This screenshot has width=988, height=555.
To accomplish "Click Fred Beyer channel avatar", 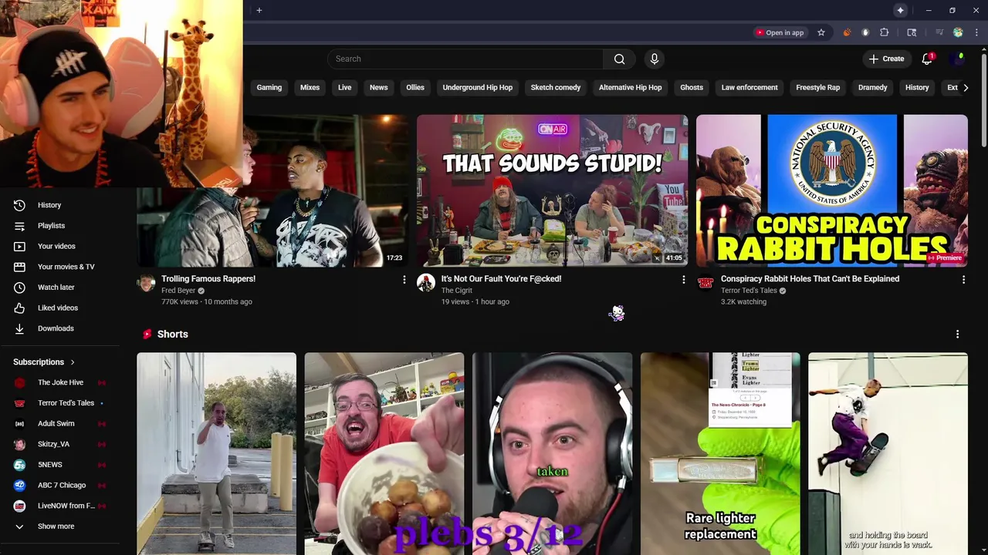I will [x=147, y=283].
